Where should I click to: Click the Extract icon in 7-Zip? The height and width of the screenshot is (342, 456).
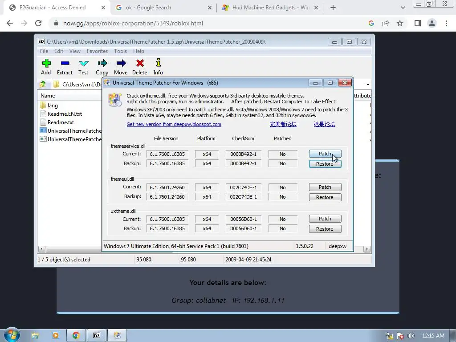(x=65, y=63)
